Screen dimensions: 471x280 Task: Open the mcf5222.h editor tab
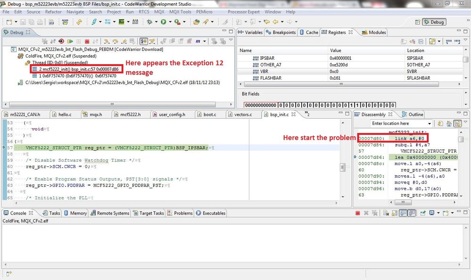click(x=127, y=114)
